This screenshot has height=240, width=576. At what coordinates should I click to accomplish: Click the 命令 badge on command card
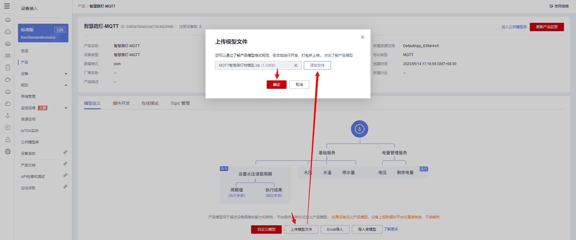click(x=224, y=169)
